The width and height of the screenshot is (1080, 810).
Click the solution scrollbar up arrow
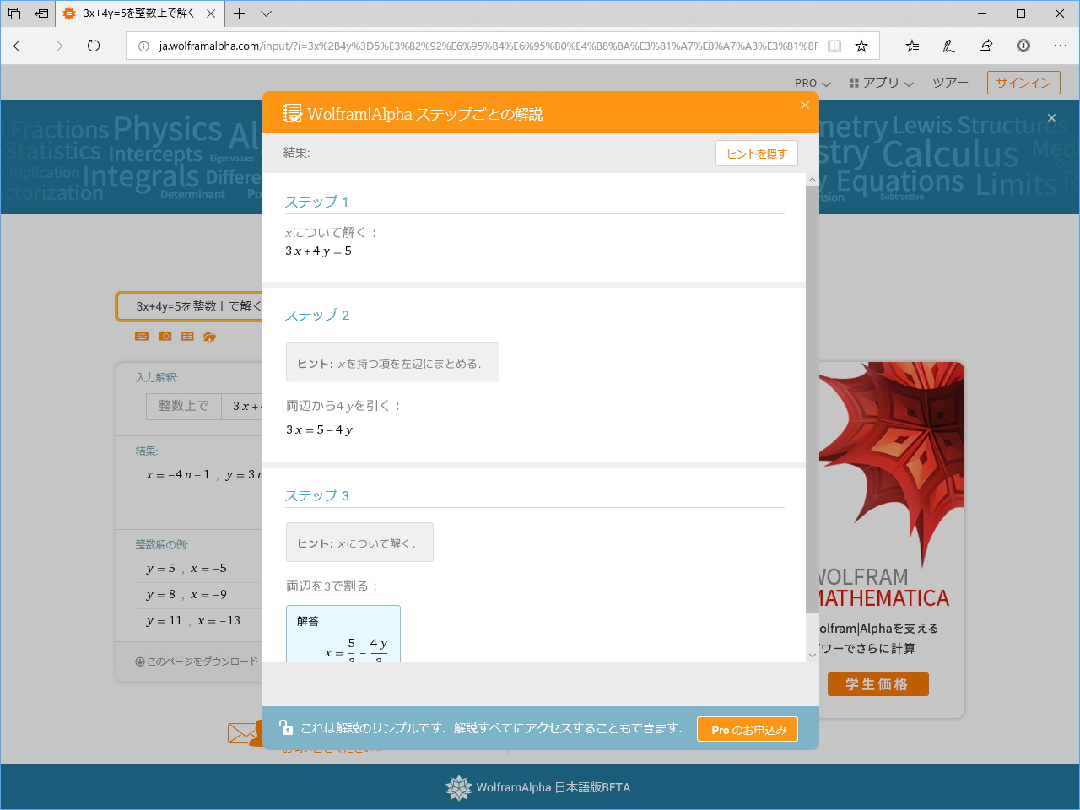point(813,180)
